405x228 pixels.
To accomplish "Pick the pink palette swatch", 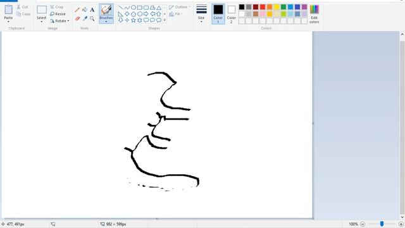I will 263,14.
